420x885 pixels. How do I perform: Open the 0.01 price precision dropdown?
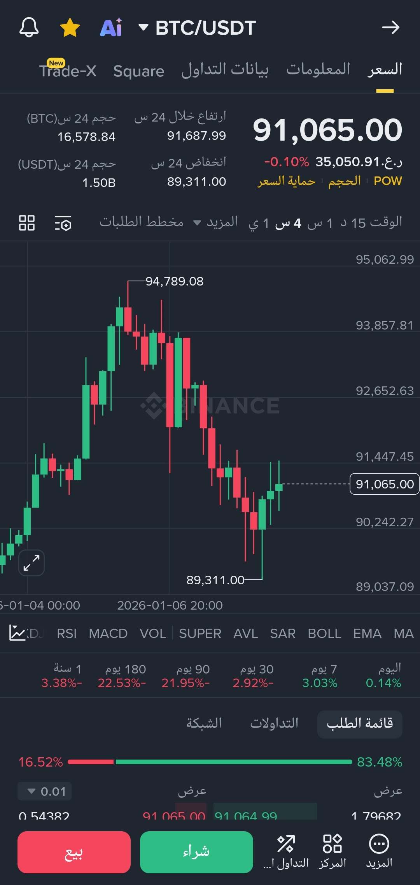coord(45,791)
